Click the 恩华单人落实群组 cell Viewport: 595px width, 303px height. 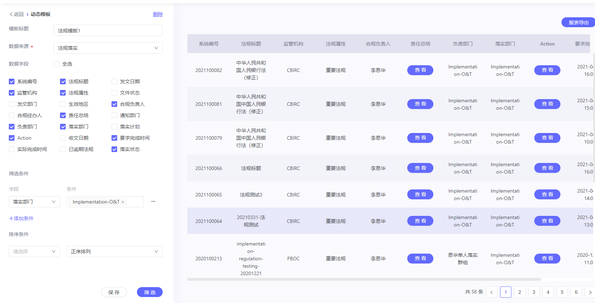[463, 259]
